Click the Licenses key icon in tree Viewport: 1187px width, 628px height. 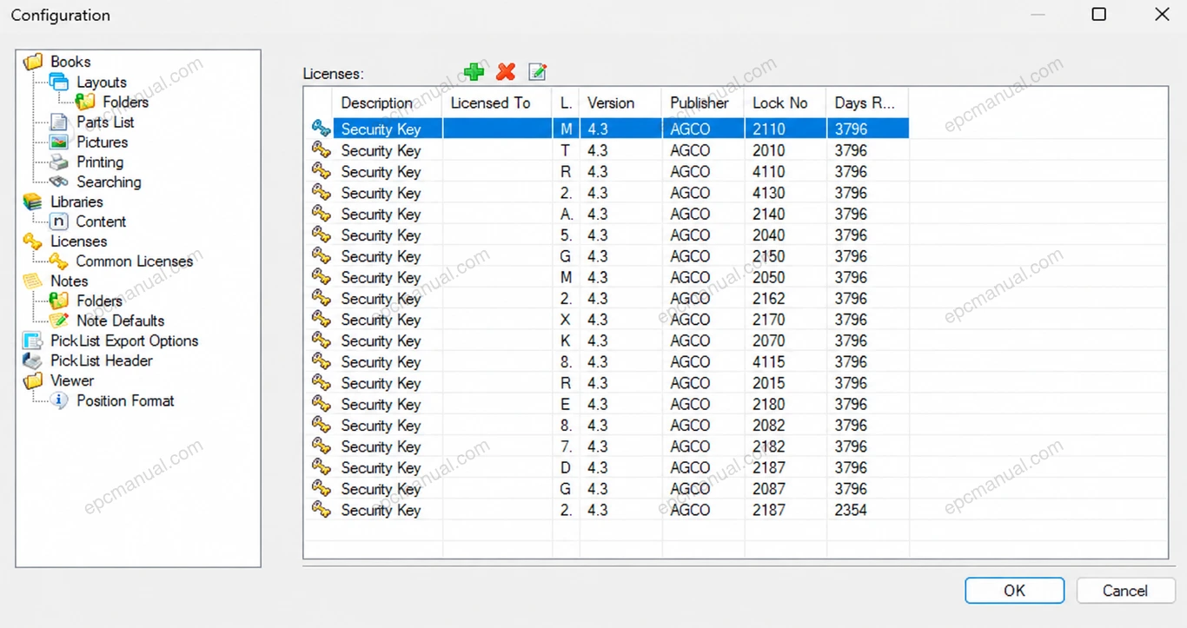(x=33, y=241)
